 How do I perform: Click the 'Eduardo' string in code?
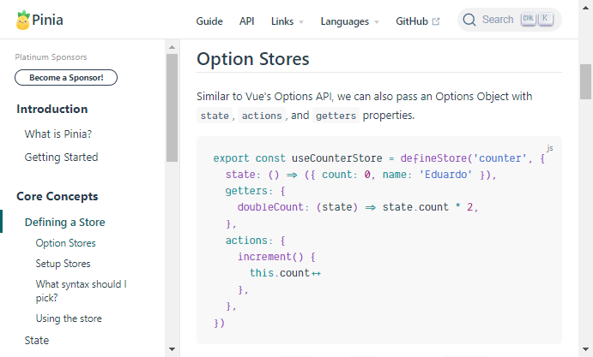click(446, 175)
